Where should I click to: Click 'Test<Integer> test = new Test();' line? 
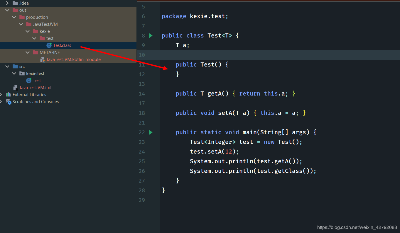pos(246,142)
